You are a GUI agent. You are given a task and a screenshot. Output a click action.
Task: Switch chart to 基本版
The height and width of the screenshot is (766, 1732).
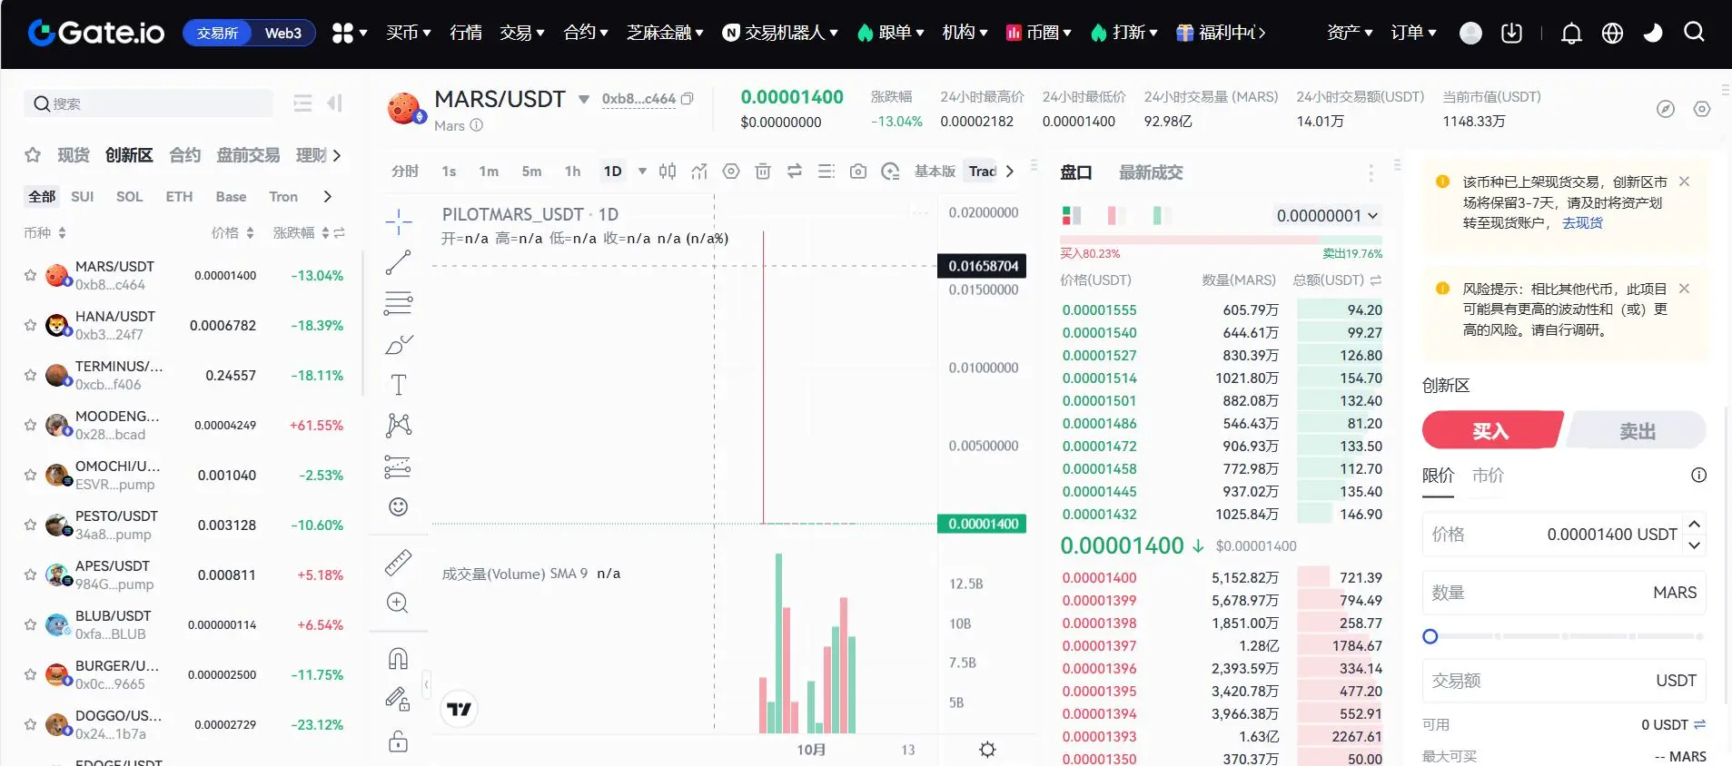935,172
